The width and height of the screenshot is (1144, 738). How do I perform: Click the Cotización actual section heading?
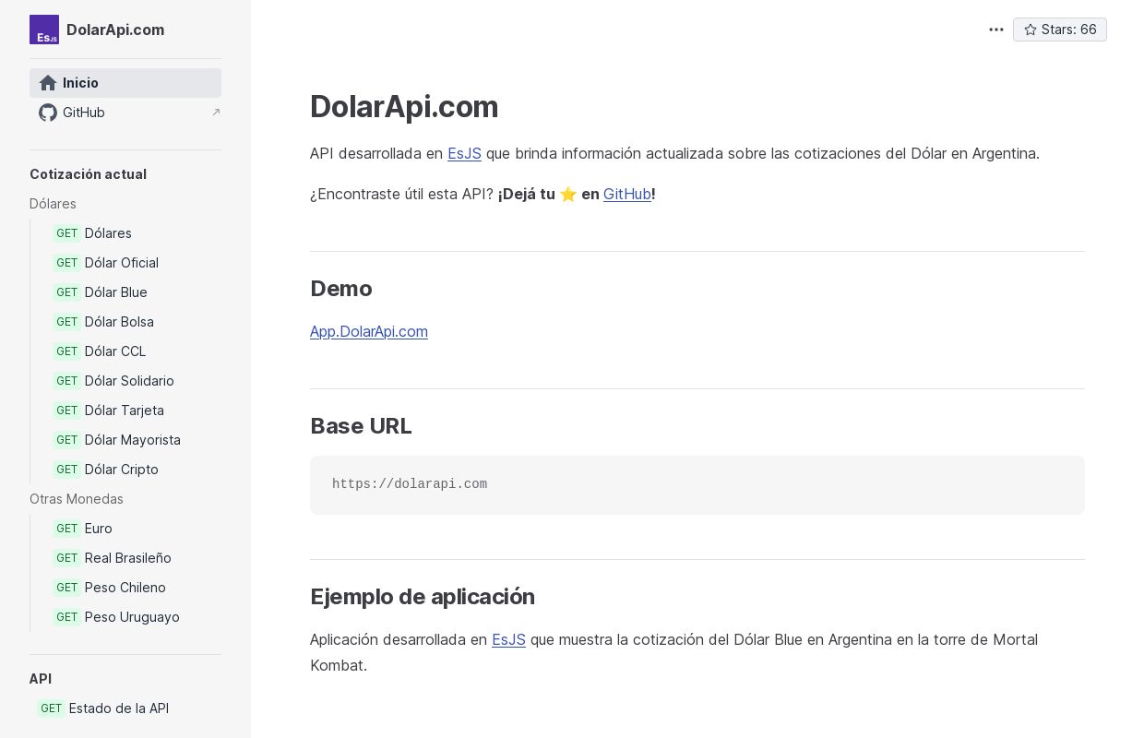(x=88, y=174)
